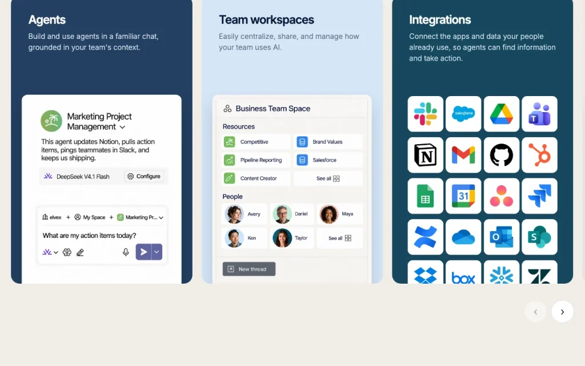585x366 pixels.
Task: Click the microphone icon in chat box
Action: (x=126, y=252)
